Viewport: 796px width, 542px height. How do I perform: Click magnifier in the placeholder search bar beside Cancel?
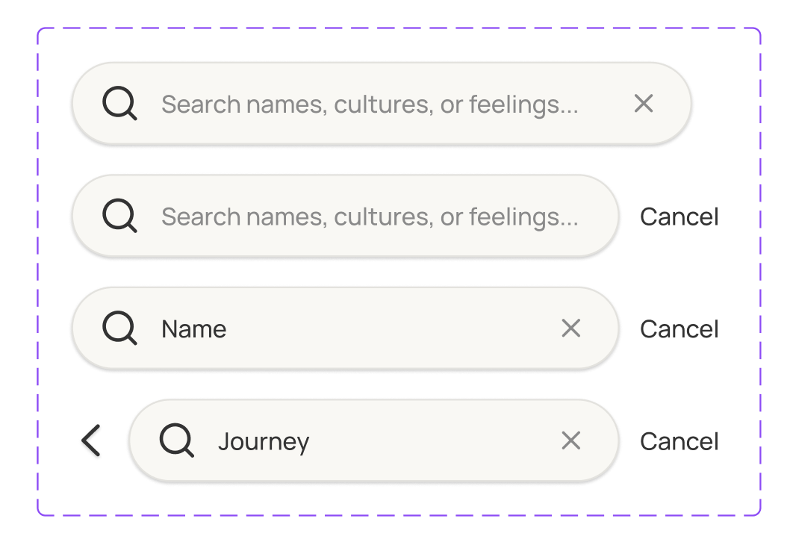119,217
